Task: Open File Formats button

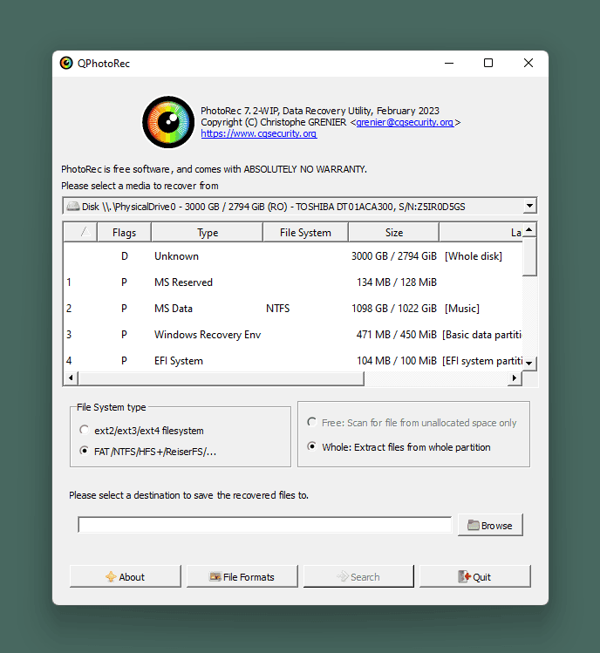Action: tap(242, 576)
